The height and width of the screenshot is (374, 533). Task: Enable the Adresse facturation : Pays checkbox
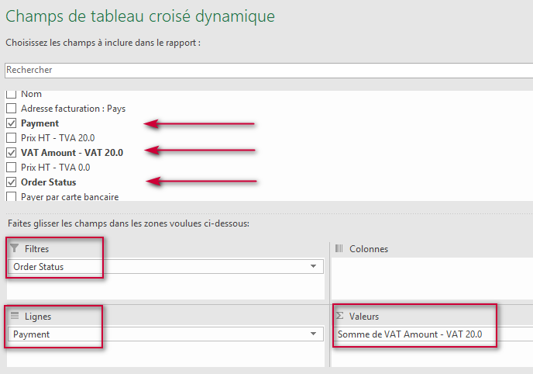click(12, 109)
